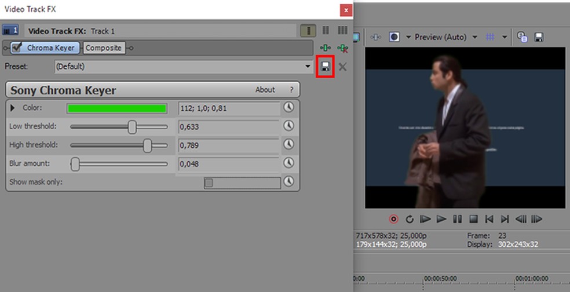Select the Composite item in chain
This screenshot has width=570, height=292.
[x=104, y=48]
